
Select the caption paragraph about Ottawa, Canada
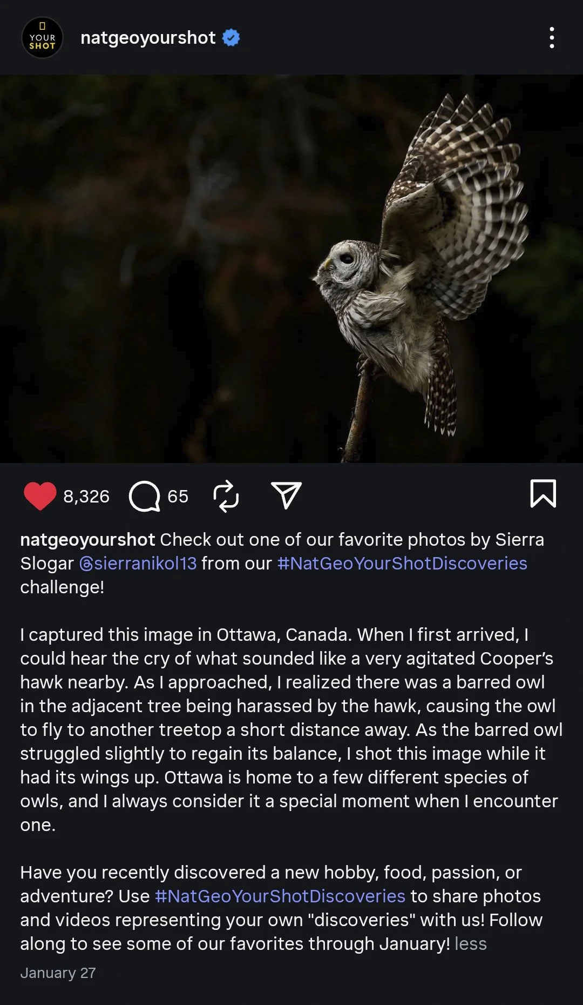[x=291, y=729]
